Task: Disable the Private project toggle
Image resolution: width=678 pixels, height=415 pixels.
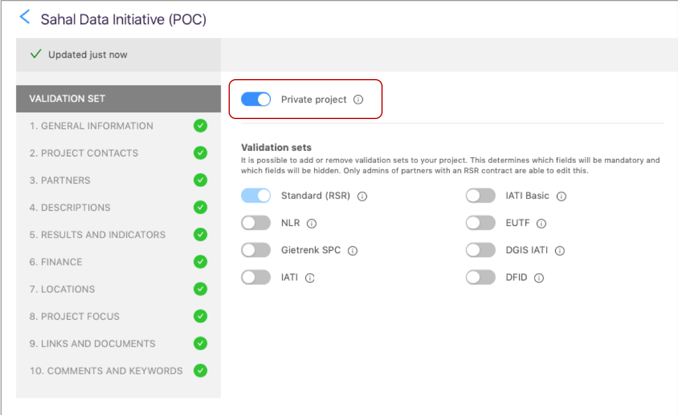Action: coord(256,99)
